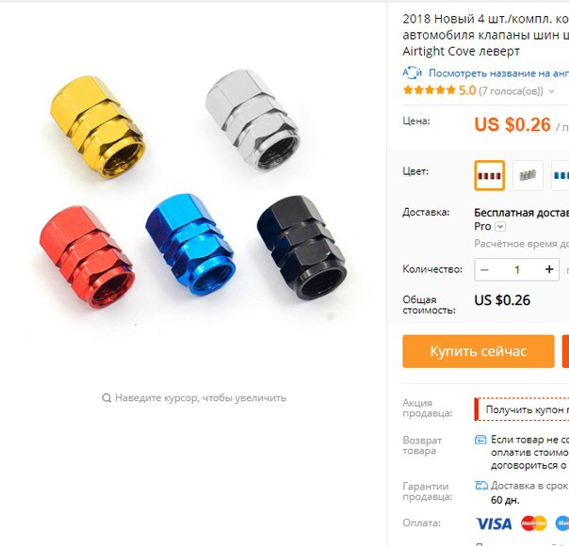Click the Visa payment icon
Screen dimensions: 569x546
pos(494,524)
